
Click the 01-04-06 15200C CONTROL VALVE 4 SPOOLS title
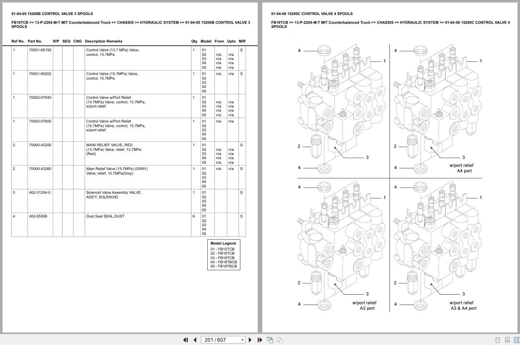[312, 14]
